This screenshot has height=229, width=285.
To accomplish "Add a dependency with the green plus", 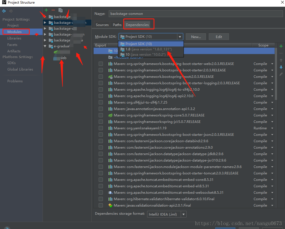I will (281, 46).
